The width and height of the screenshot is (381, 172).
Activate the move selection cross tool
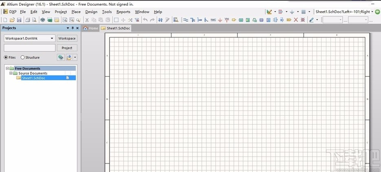pos(123,20)
